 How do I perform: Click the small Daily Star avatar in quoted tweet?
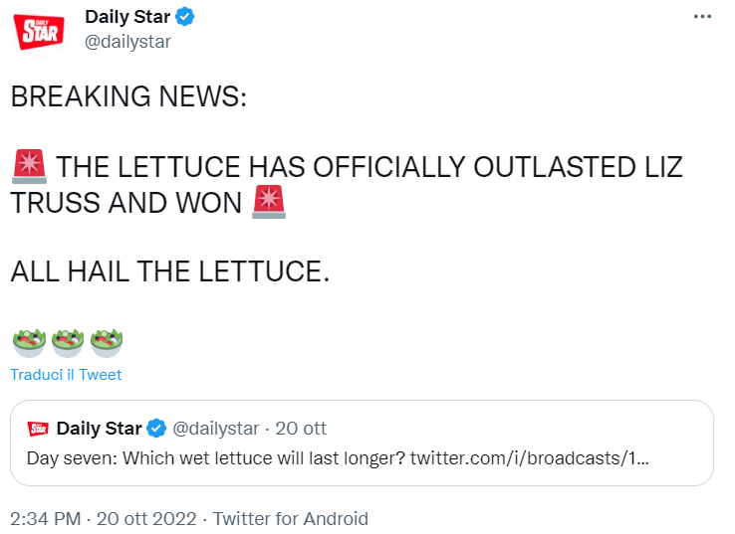coord(38,429)
